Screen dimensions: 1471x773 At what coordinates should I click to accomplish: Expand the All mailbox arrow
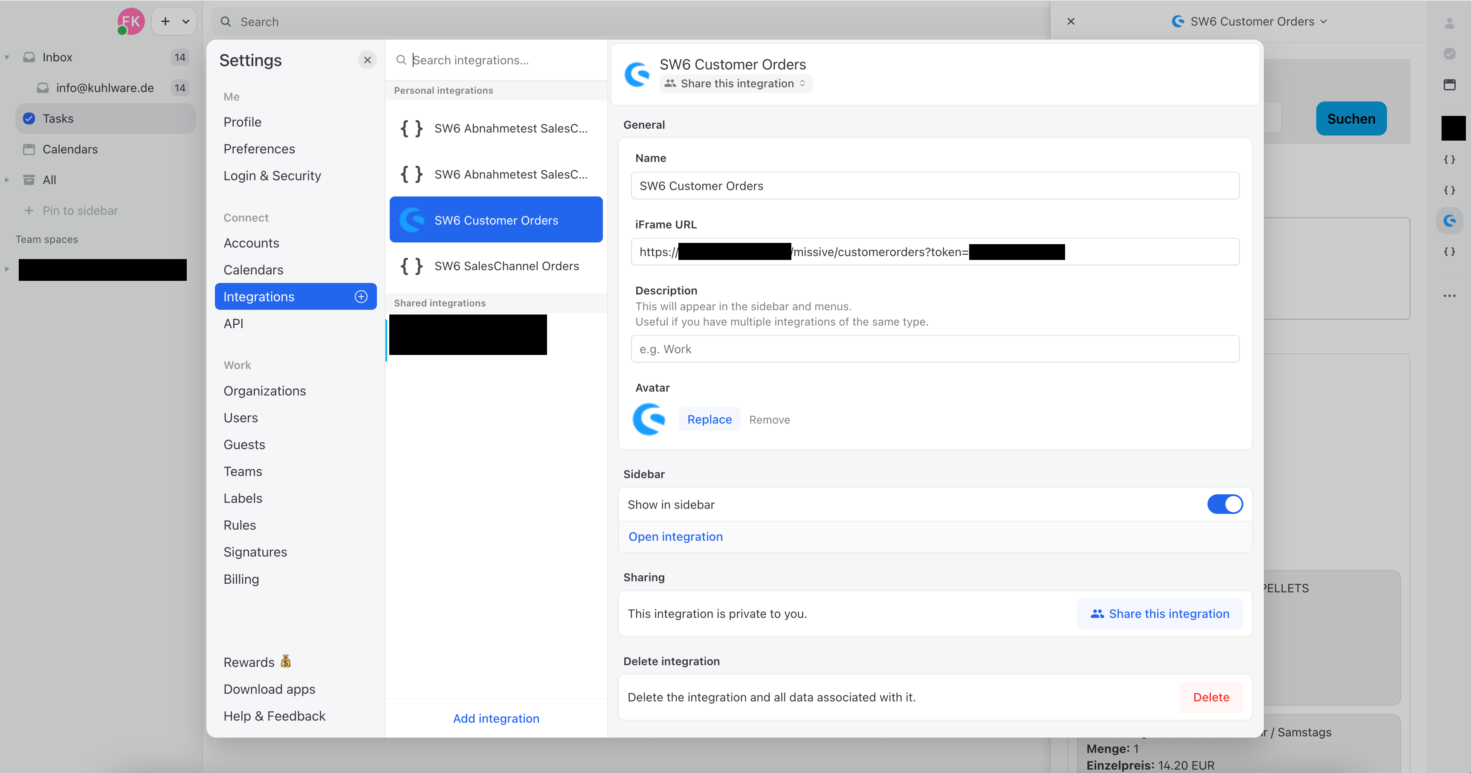(x=7, y=180)
